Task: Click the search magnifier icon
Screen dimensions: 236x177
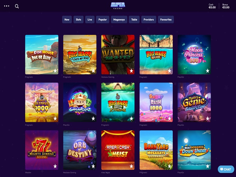Action: [17, 6]
